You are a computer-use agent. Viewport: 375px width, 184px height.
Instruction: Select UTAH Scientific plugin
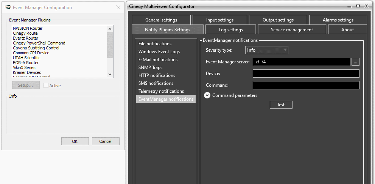[59, 58]
